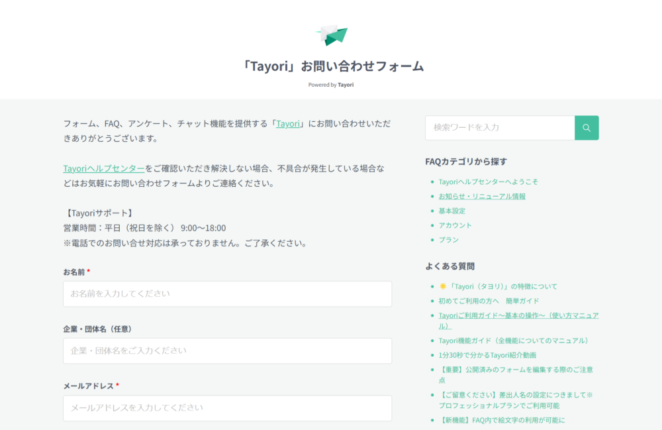
Task: Open 1分30秒で分かるTayori紹介動画 link
Action: pyautogui.click(x=487, y=355)
